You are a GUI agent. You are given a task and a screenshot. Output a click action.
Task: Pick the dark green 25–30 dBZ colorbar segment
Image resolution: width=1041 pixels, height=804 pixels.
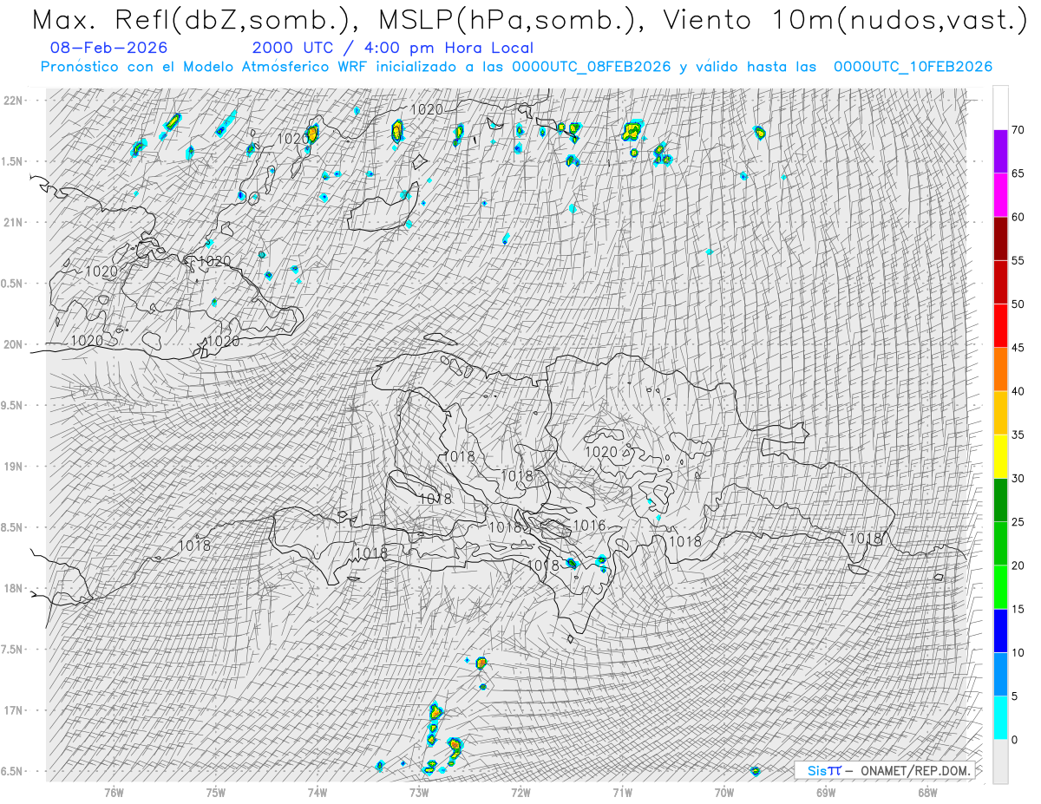pos(1000,500)
